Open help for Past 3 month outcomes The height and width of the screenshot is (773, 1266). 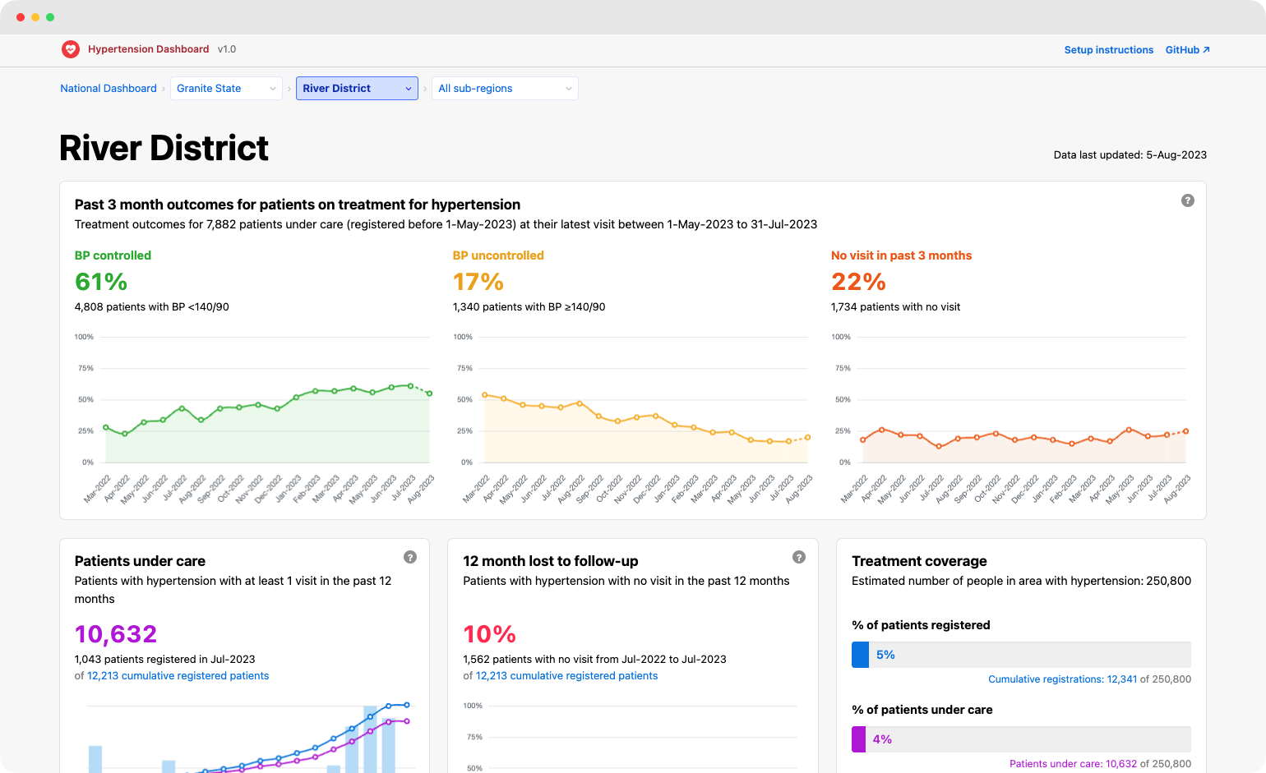click(x=1188, y=200)
